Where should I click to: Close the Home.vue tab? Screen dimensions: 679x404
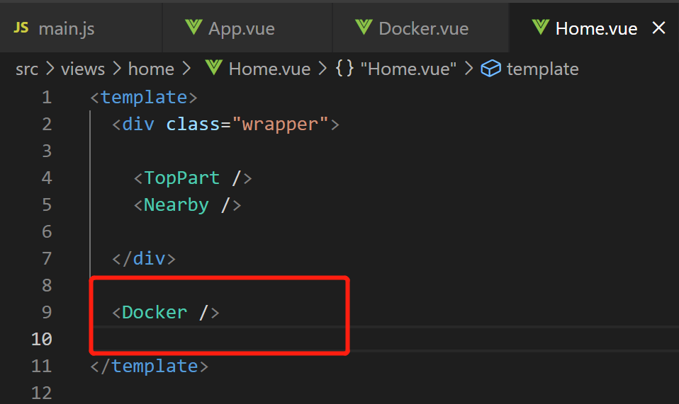coord(658,28)
